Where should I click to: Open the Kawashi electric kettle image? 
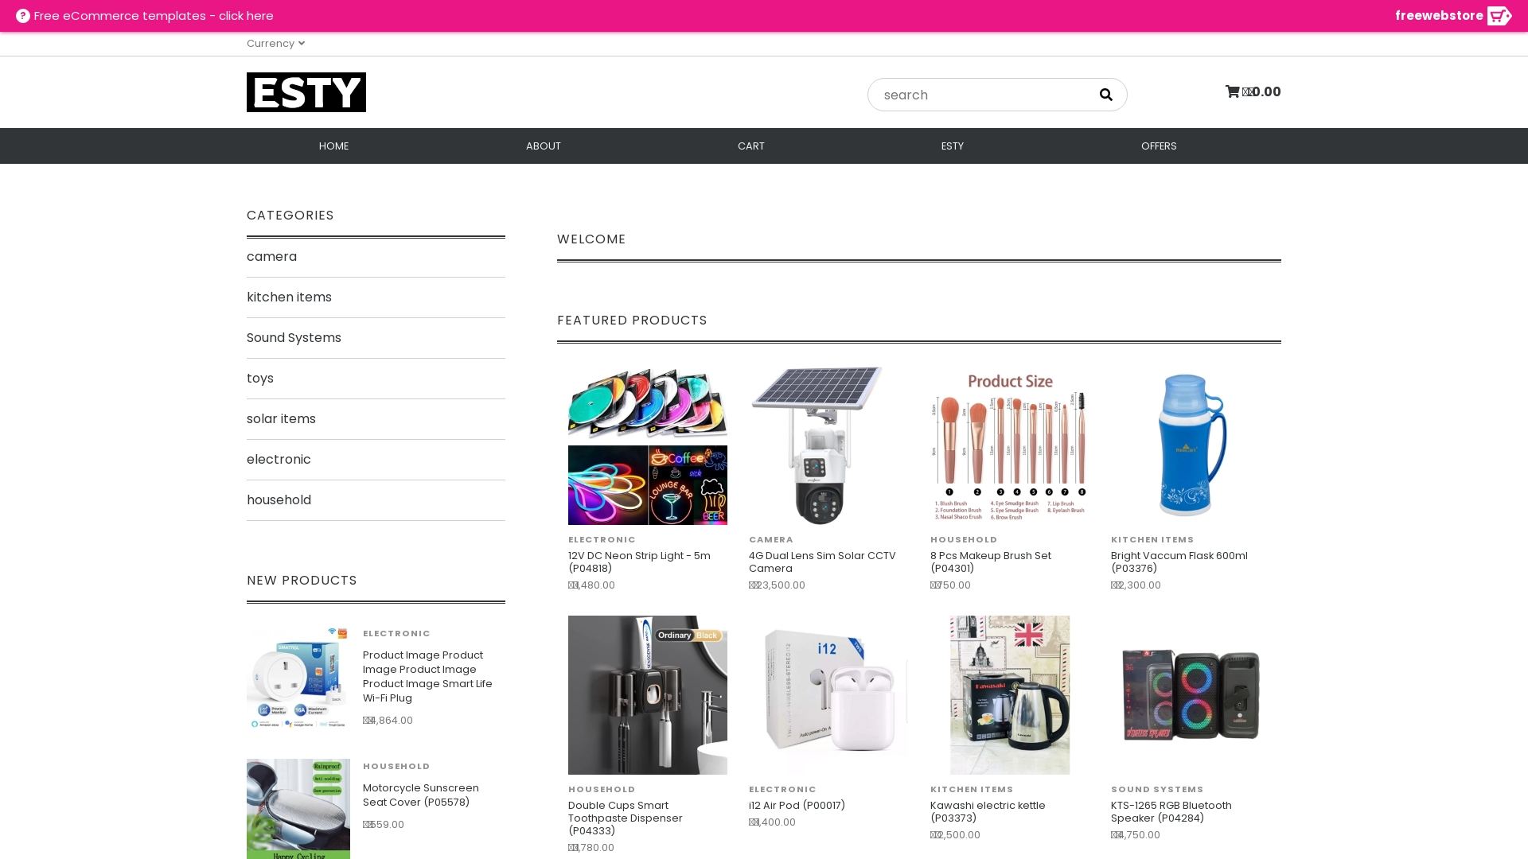(x=1010, y=695)
